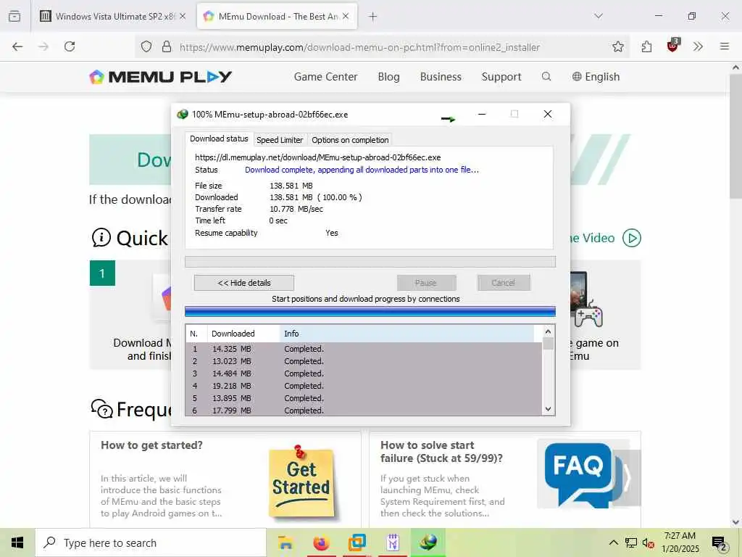The image size is (742, 557).
Task: Click the blue connections progress bar
Action: click(370, 311)
